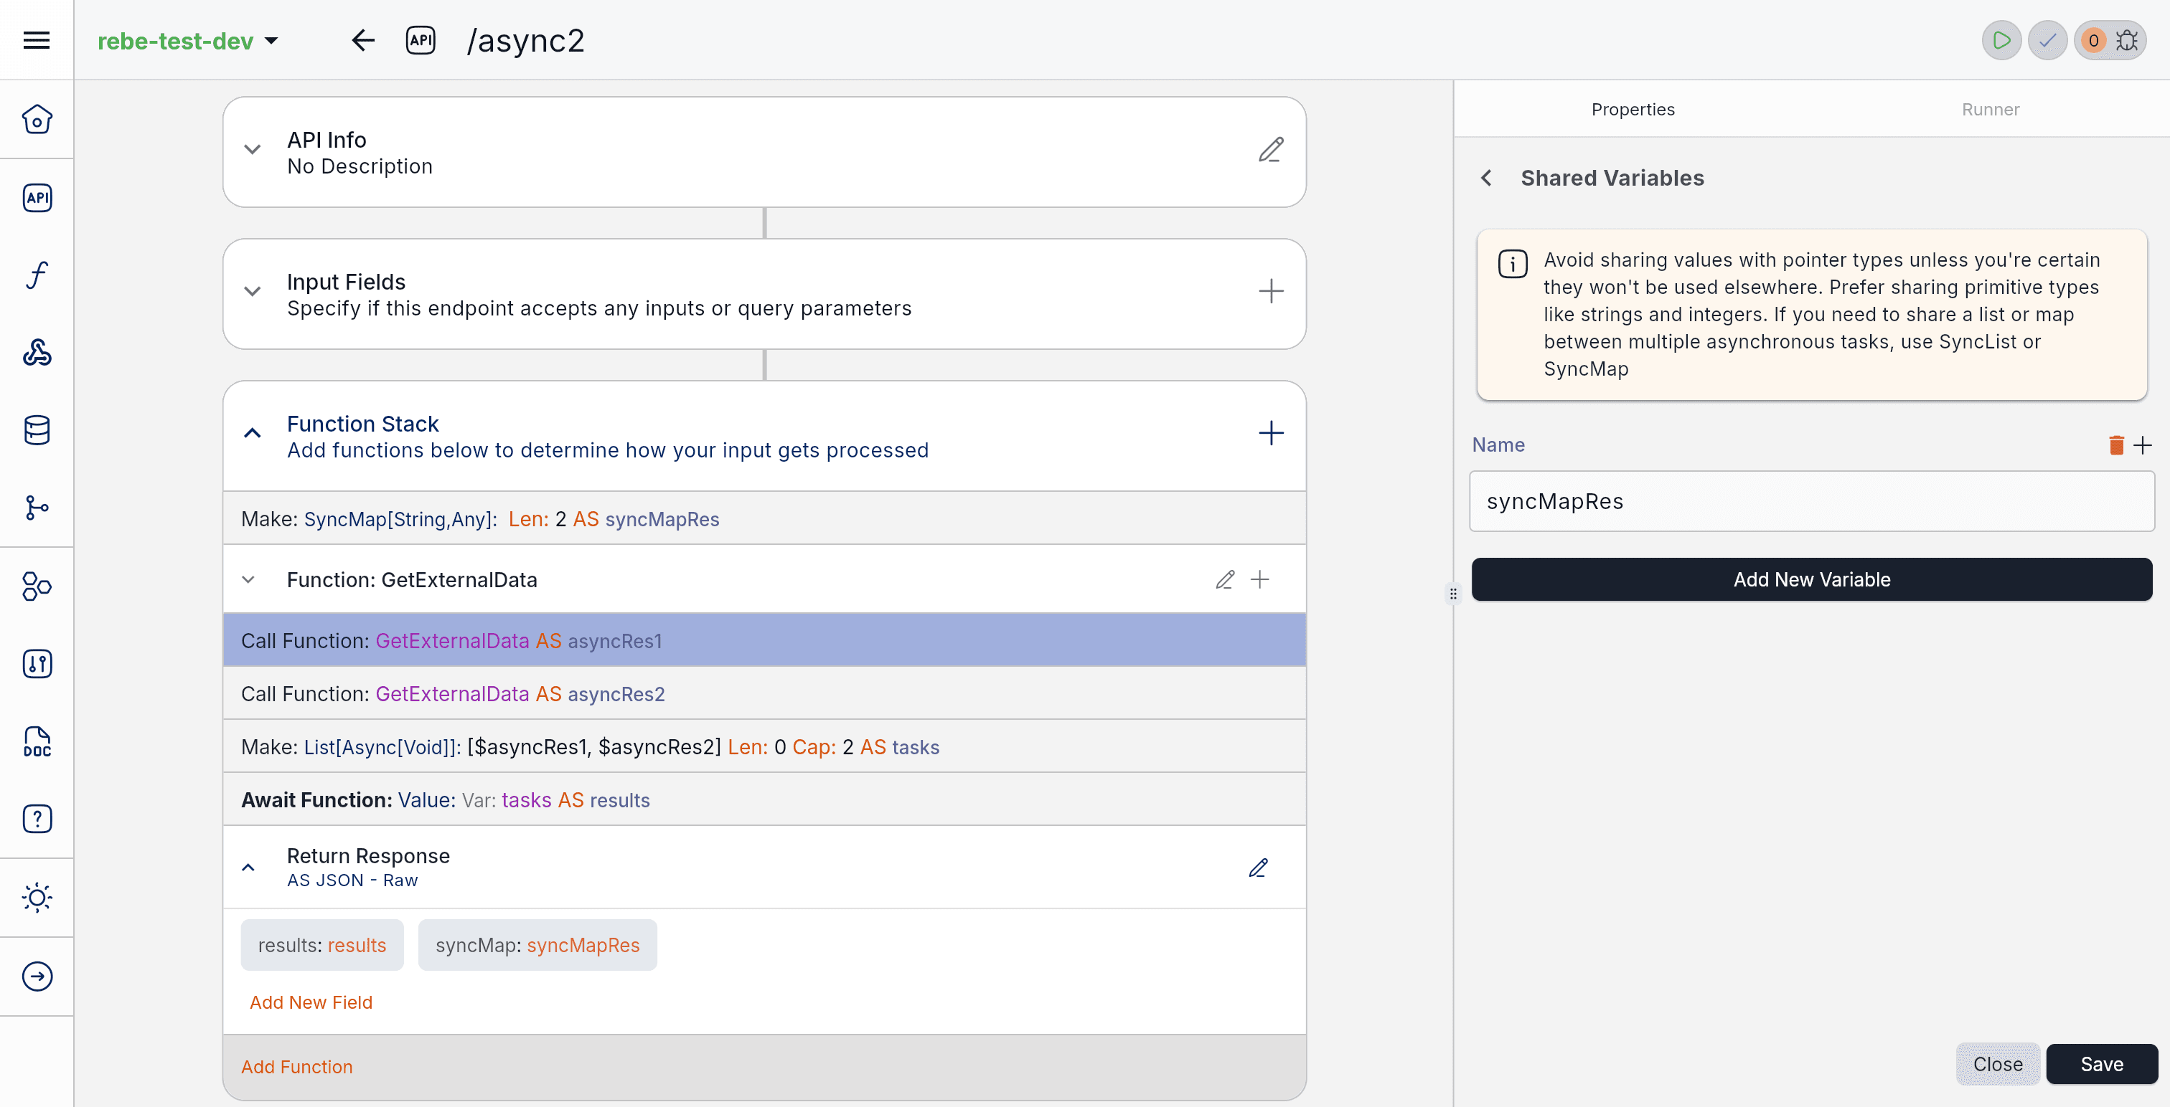This screenshot has height=1107, width=2170.
Task: Add an input field with plus
Action: (1271, 291)
